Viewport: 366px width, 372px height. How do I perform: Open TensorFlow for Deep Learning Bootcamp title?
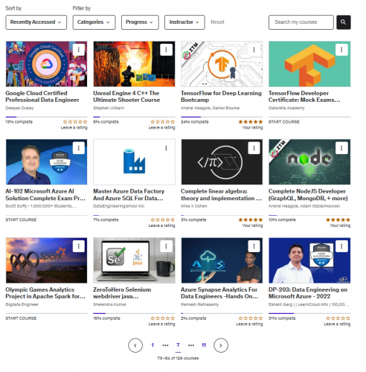221,97
